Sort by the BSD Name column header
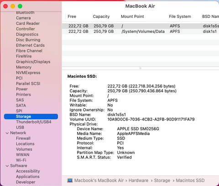219x186 pixels. point(210,16)
